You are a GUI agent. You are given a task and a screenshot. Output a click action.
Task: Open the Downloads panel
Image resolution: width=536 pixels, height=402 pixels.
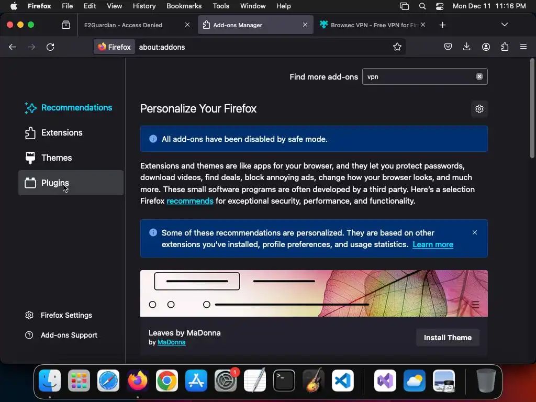466,47
